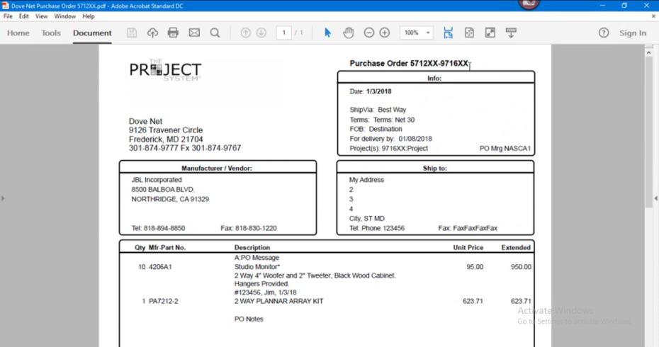
Task: Click the Ship to My Address line
Action: point(366,180)
